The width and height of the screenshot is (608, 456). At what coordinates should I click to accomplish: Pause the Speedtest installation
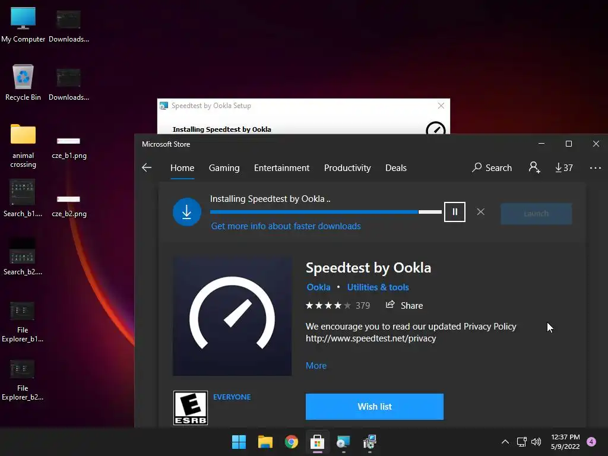455,212
